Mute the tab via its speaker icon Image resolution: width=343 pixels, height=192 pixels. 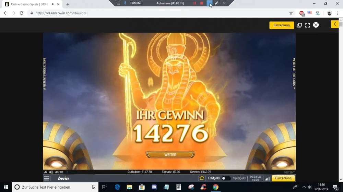(x=53, y=4)
